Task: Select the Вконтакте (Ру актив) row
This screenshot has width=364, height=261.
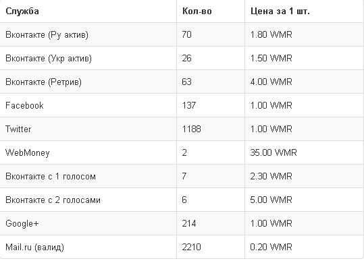Action: [x=182, y=34]
